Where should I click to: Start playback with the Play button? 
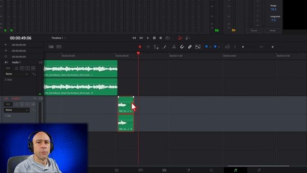(x=148, y=38)
